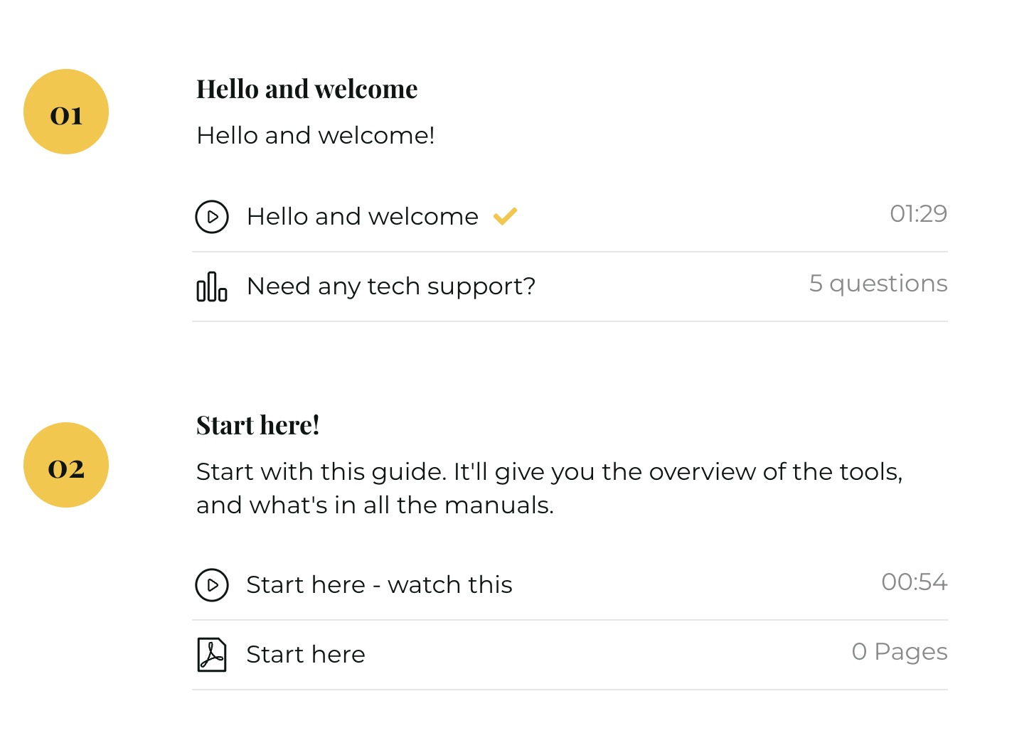Click the yellow 01 section badge
Viewport: 1034px width, 755px height.
[66, 112]
